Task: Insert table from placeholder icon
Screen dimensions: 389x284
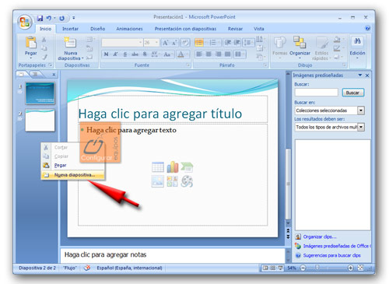Action: coord(158,167)
